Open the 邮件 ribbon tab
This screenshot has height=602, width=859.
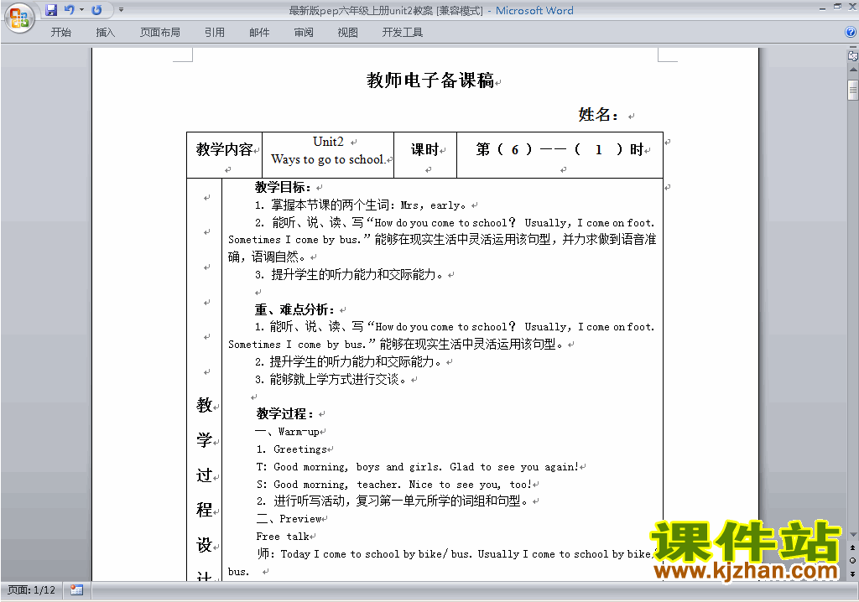[259, 33]
